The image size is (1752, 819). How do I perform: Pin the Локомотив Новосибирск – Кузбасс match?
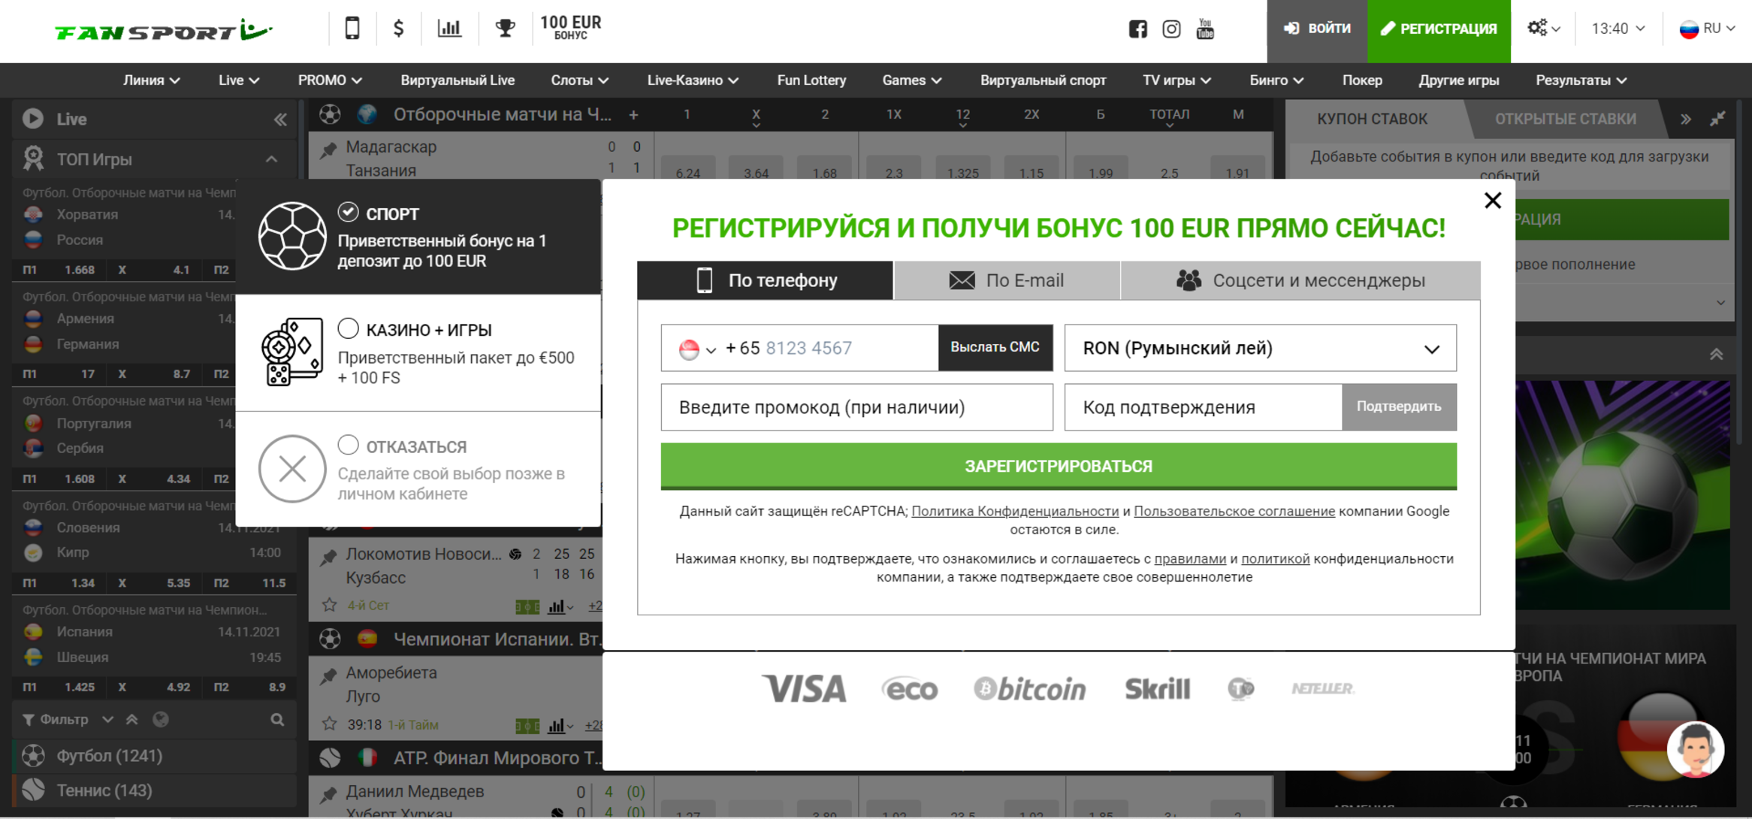(328, 558)
